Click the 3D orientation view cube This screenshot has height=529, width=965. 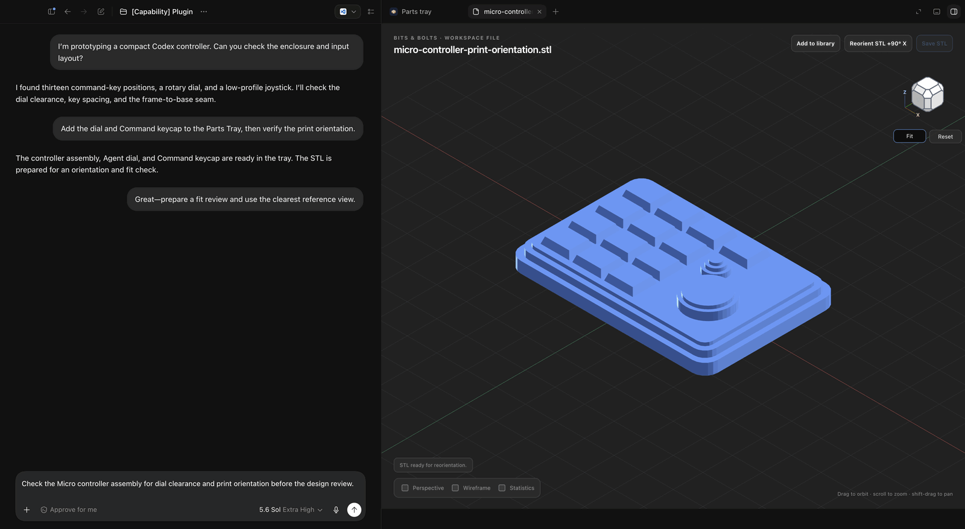pos(927,94)
